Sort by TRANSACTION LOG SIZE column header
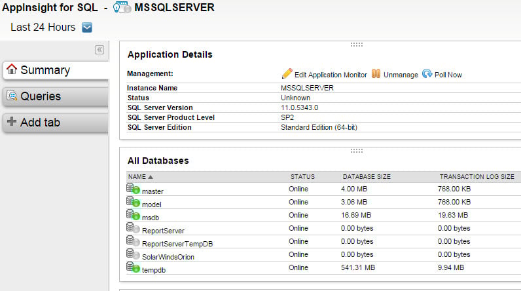Screen dimensions: 521x291 (476, 177)
